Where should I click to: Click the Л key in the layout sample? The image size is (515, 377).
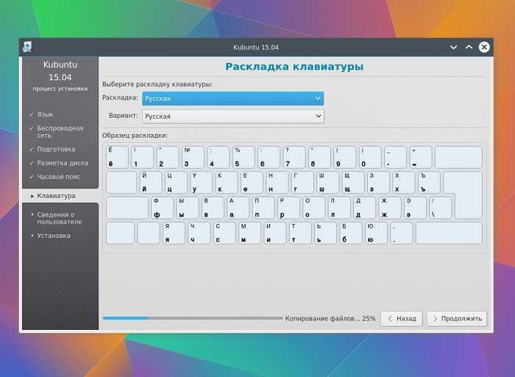(x=339, y=208)
